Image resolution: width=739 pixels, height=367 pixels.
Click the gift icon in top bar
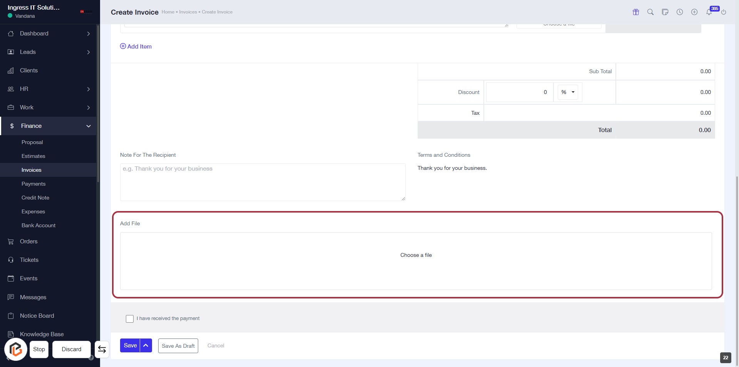(x=636, y=12)
